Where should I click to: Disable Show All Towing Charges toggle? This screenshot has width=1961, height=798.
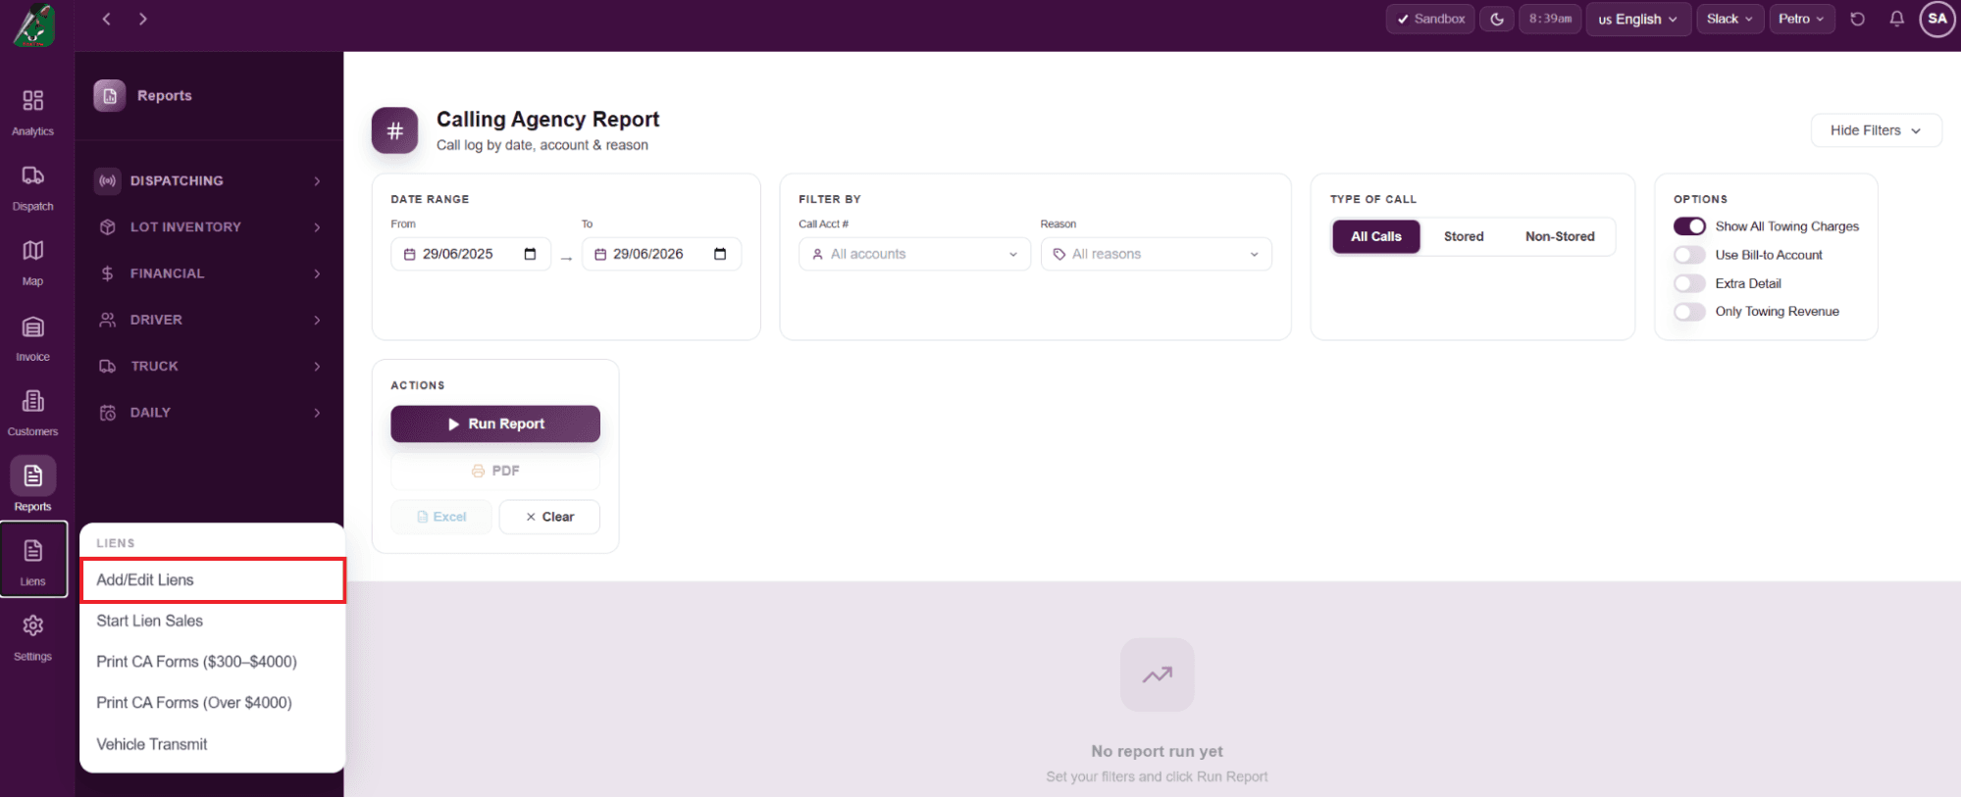coord(1689,226)
